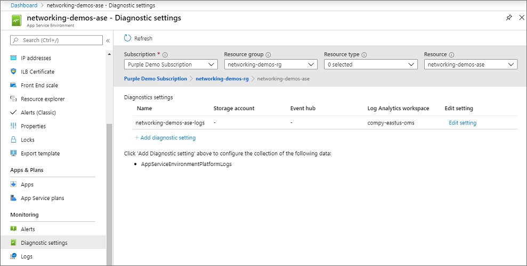This screenshot has width=527, height=266.
Task: Pin this blade using pin icon
Action: [x=508, y=18]
